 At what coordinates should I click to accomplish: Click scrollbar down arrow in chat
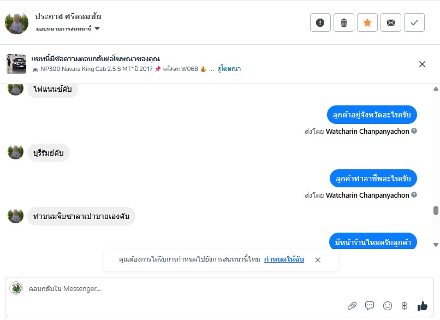tap(436, 245)
